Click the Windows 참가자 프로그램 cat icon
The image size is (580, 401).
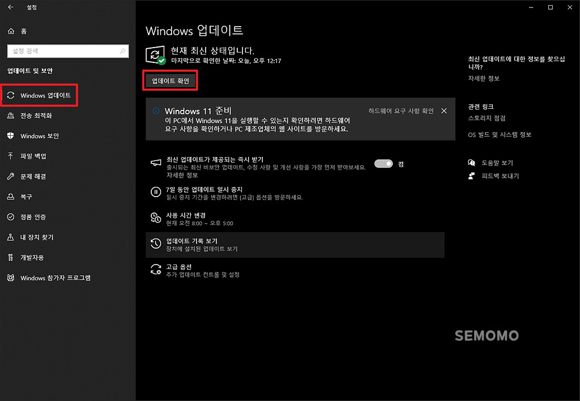tap(11, 278)
